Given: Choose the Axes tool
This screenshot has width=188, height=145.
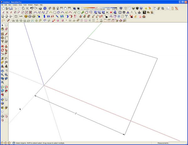Looking at the screenshot, I should tap(2, 66).
